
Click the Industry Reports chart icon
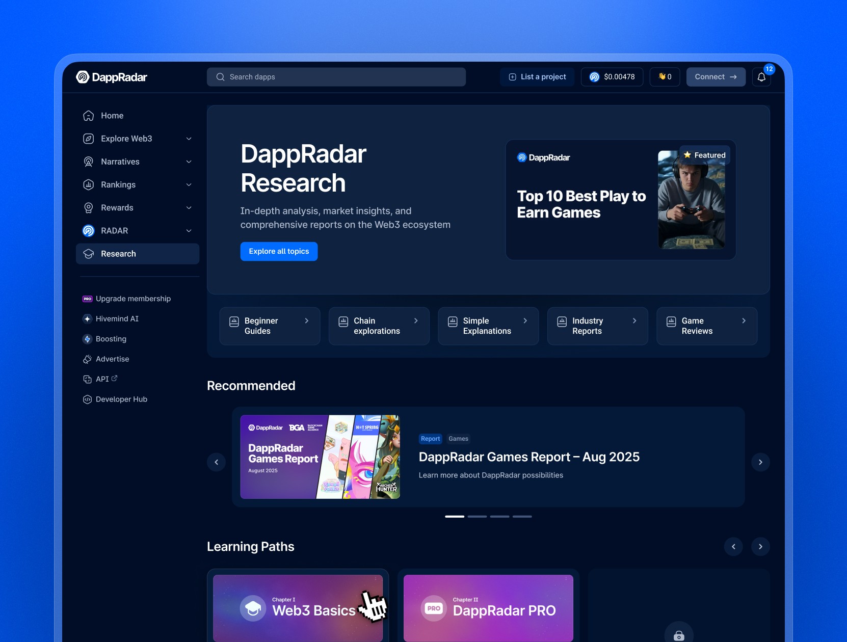tap(562, 322)
